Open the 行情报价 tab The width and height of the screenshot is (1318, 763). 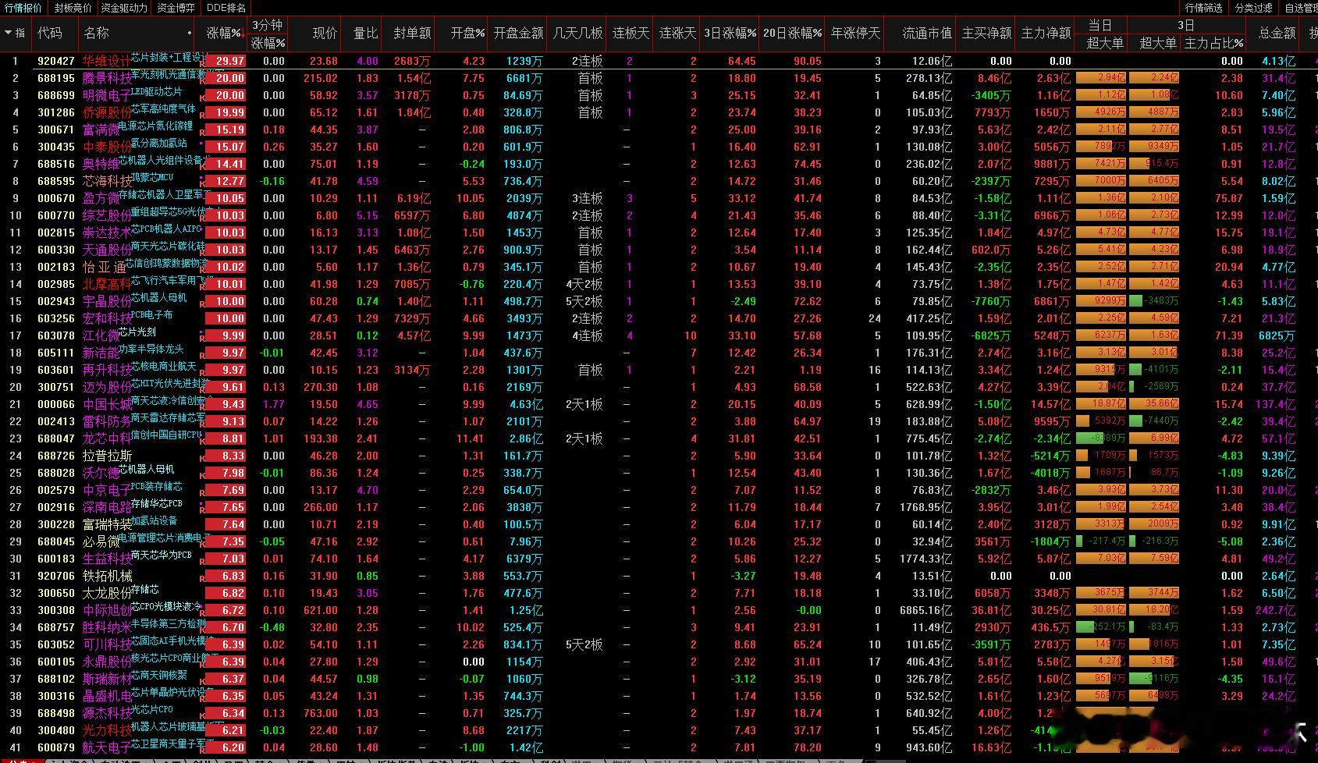click(x=23, y=8)
